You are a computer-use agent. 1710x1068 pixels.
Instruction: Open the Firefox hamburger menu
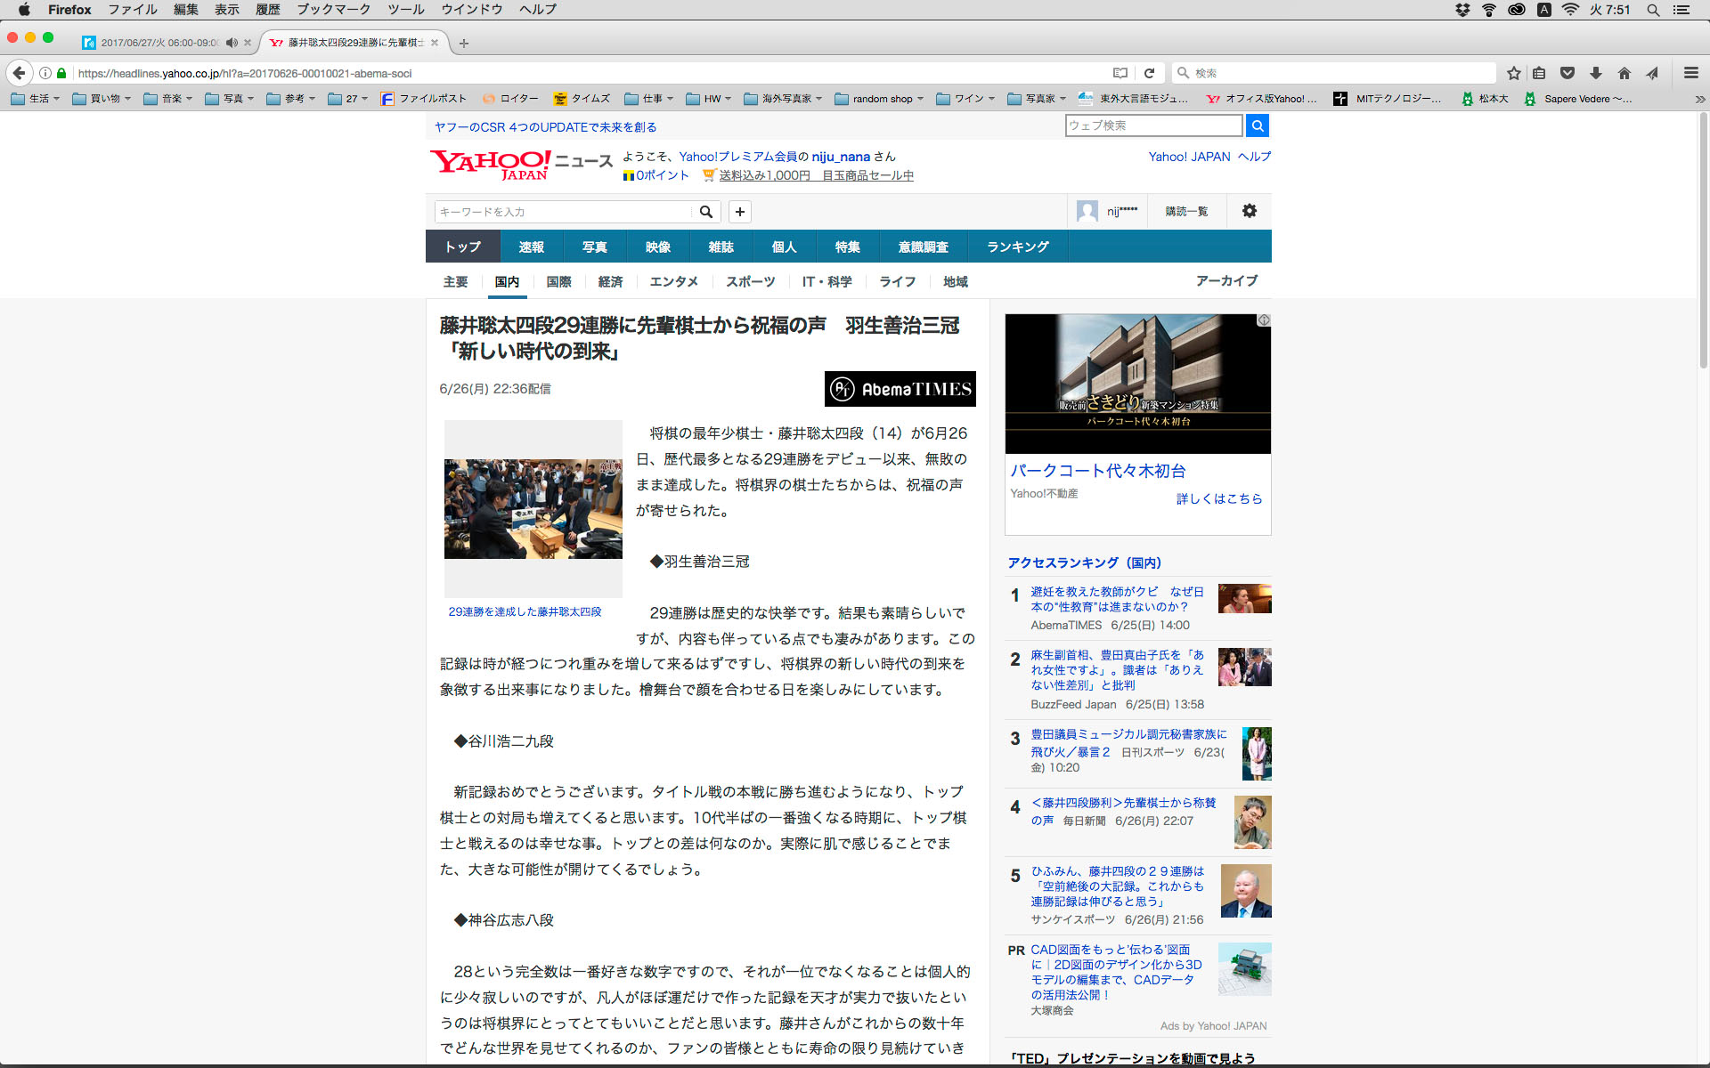(1690, 73)
